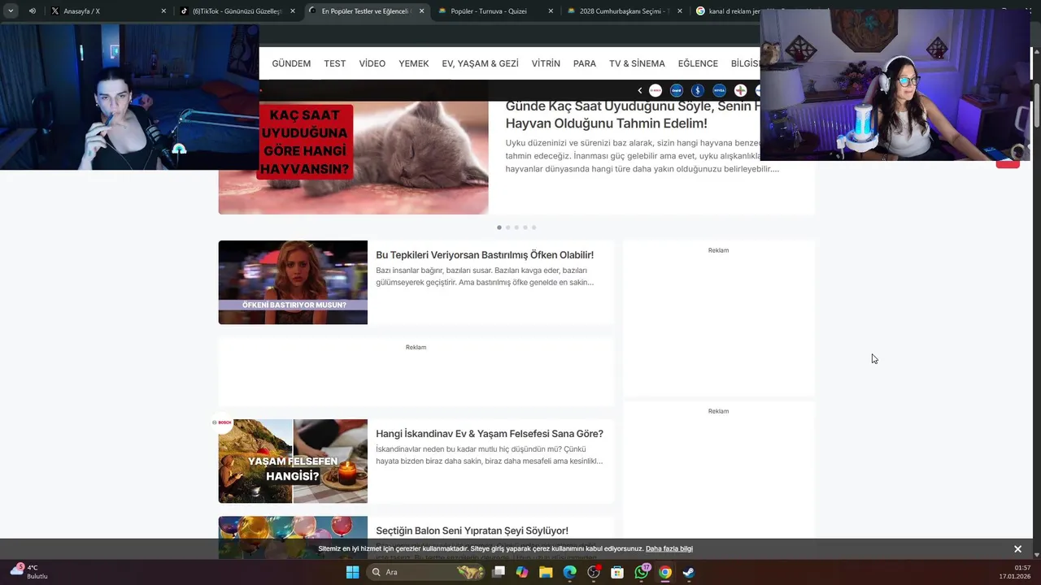Launch Copilot from the taskbar
Image resolution: width=1041 pixels, height=585 pixels.
click(x=522, y=572)
